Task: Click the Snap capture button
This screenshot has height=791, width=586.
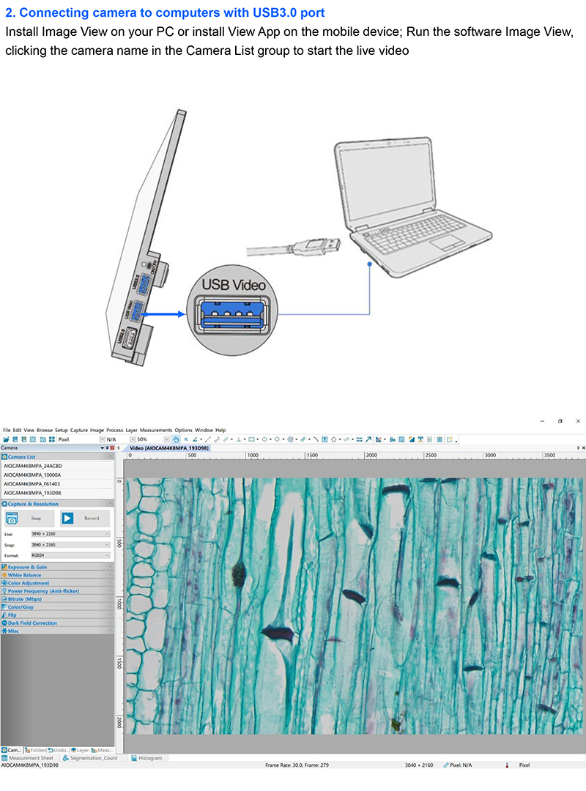Action: (x=29, y=518)
